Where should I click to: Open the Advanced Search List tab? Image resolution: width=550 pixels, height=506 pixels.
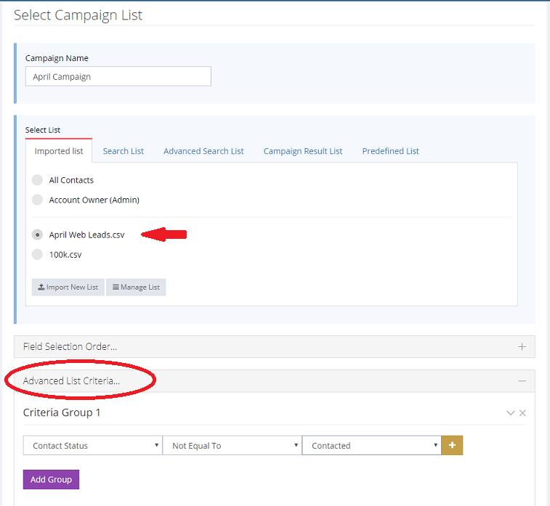tap(203, 151)
